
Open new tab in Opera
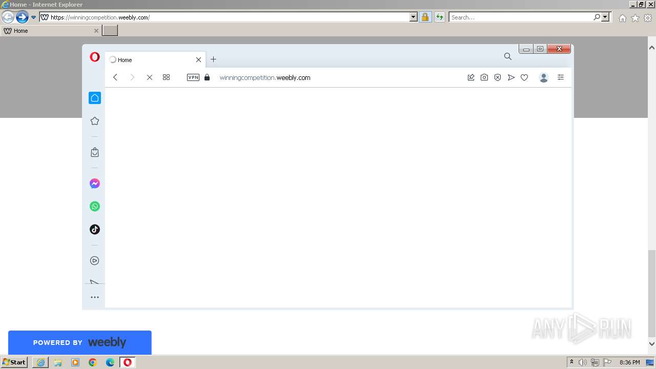tap(214, 59)
